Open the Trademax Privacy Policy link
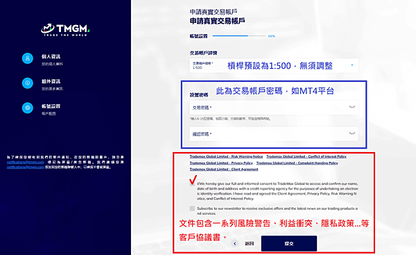Image resolution: width=416 pixels, height=255 pixels. 221,163
